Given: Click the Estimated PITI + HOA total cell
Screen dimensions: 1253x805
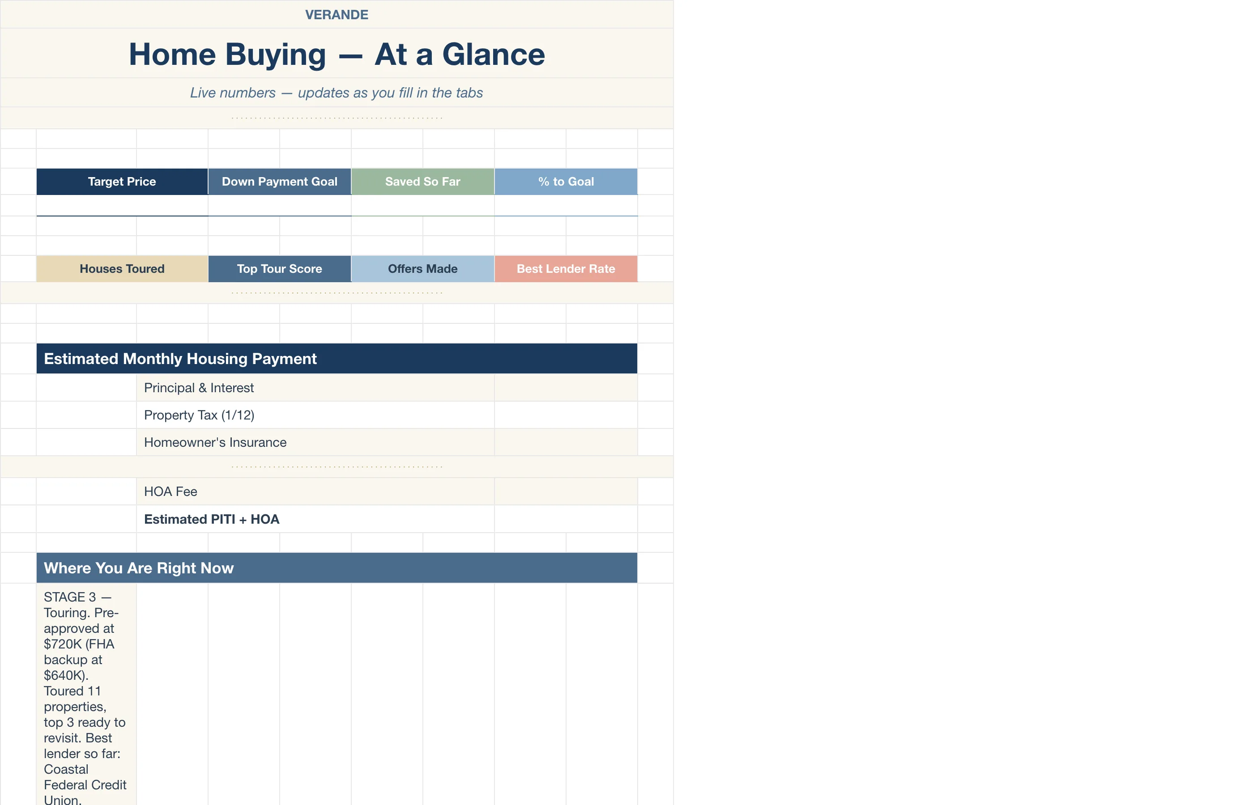Looking at the screenshot, I should pyautogui.click(x=566, y=519).
